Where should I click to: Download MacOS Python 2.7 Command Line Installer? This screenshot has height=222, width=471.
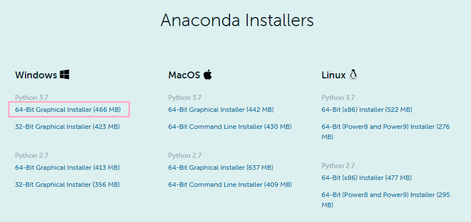pyautogui.click(x=230, y=185)
